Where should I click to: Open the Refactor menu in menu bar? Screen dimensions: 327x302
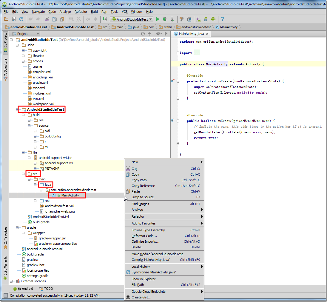(x=81, y=12)
